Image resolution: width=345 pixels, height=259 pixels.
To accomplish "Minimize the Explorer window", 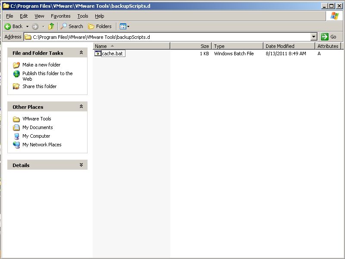I will (x=325, y=6).
